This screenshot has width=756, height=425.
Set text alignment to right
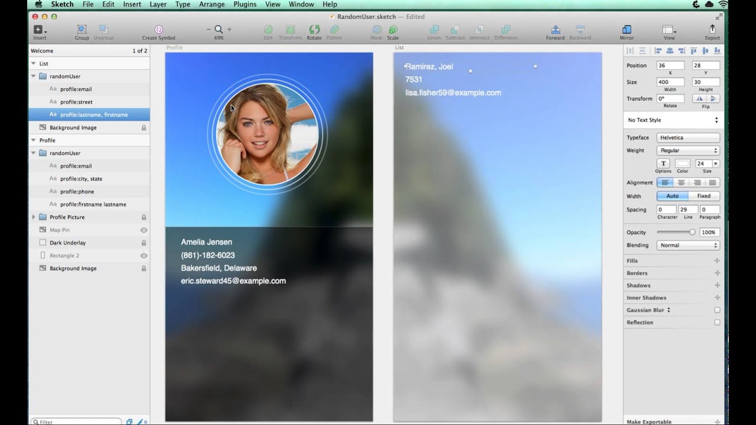697,182
